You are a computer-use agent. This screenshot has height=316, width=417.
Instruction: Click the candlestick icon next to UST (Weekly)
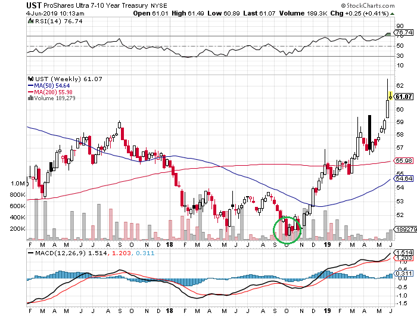[30, 79]
